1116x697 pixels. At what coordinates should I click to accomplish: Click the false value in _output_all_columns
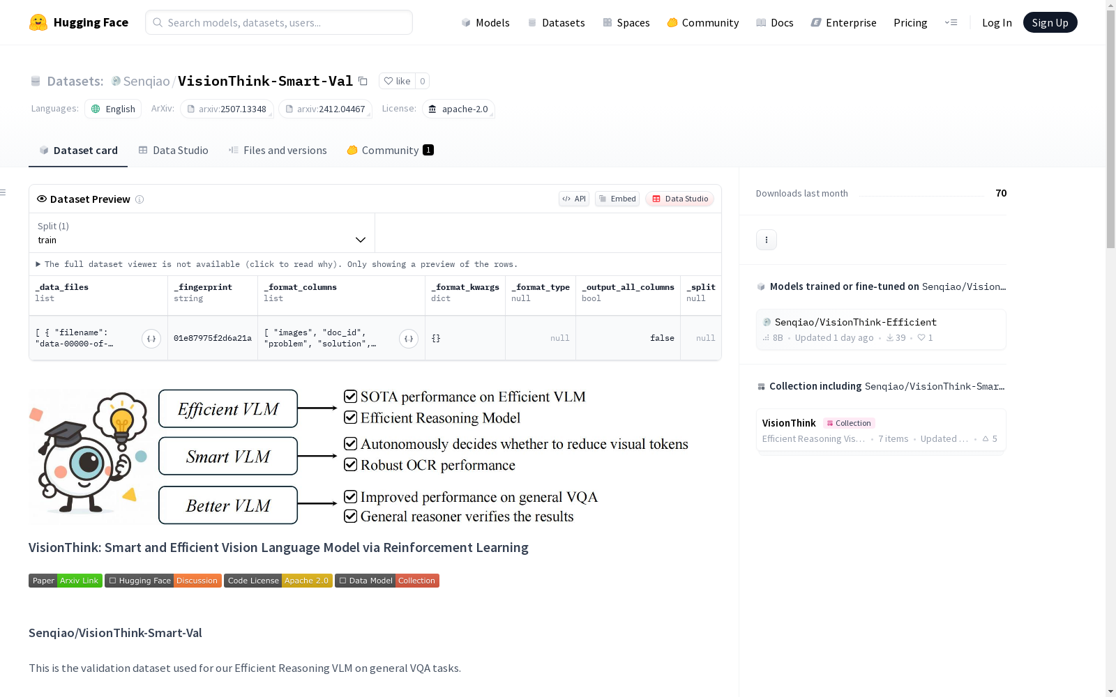pos(662,338)
